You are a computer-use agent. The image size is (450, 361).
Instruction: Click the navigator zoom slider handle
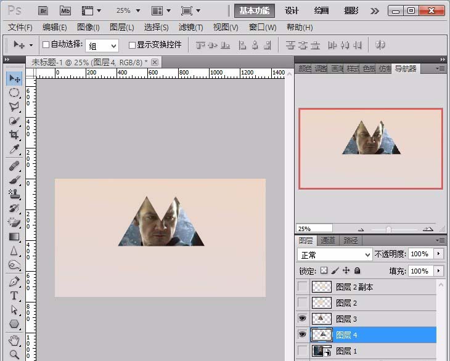coord(388,229)
